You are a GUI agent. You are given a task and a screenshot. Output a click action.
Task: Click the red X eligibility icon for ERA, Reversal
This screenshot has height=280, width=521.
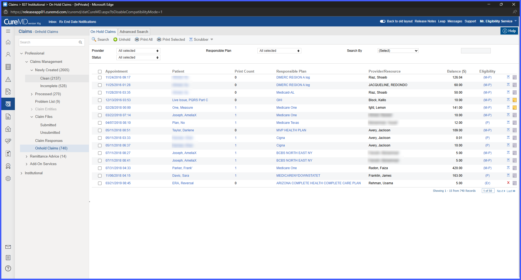508,183
